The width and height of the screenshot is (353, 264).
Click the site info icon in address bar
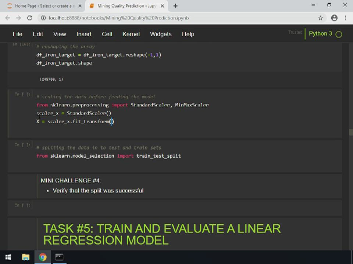(43, 18)
